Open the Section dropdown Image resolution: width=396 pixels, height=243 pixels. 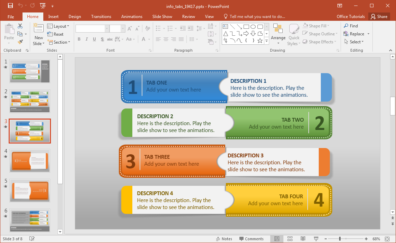(59, 42)
